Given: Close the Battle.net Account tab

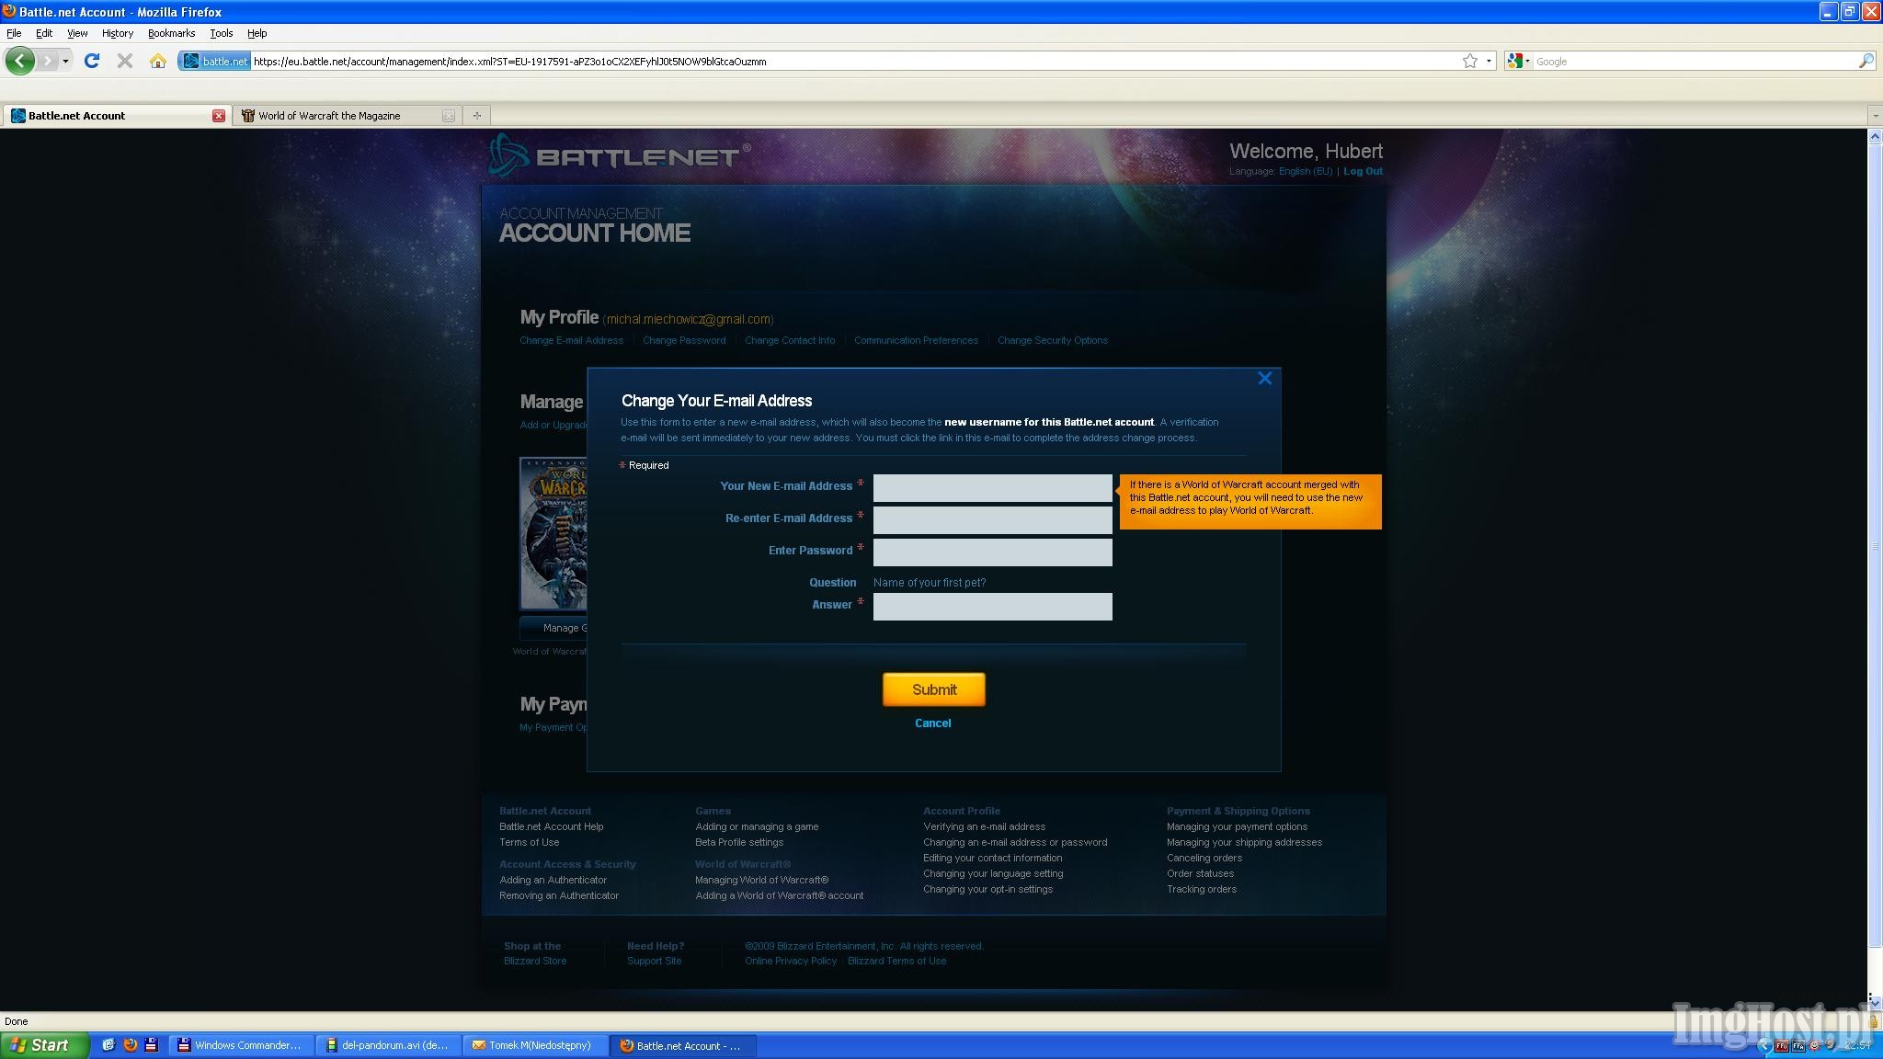Looking at the screenshot, I should 219,116.
